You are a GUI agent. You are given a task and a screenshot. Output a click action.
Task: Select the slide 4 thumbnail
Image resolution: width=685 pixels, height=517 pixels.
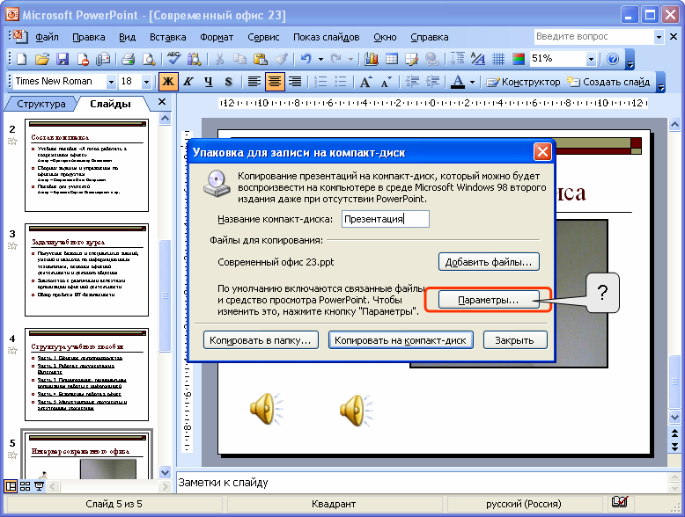86,375
